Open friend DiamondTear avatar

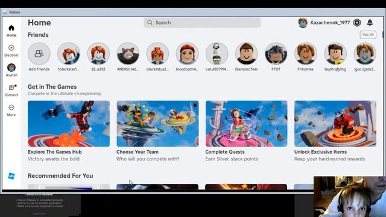tap(247, 54)
